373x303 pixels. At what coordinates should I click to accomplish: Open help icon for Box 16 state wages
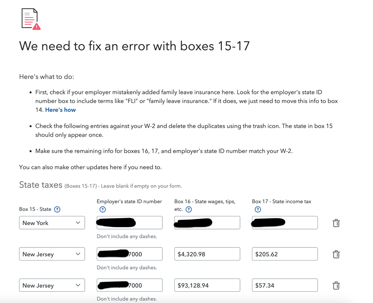click(x=189, y=209)
